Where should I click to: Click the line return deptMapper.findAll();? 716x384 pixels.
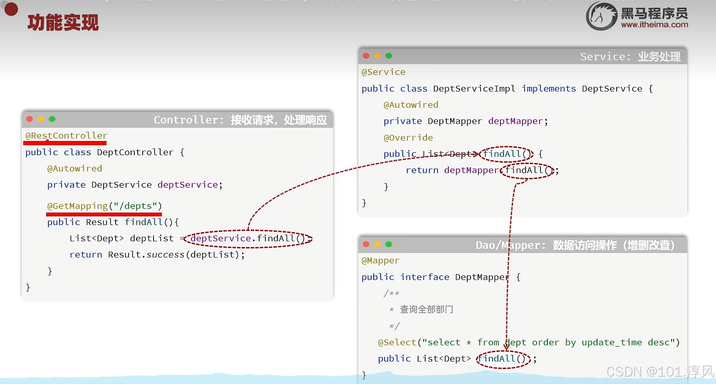click(482, 170)
